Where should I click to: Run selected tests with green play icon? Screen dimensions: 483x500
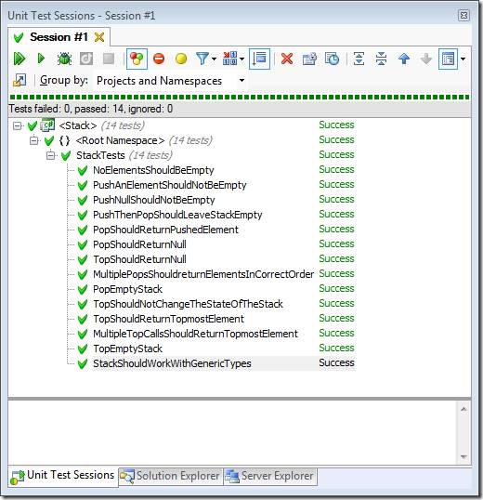pos(41,59)
